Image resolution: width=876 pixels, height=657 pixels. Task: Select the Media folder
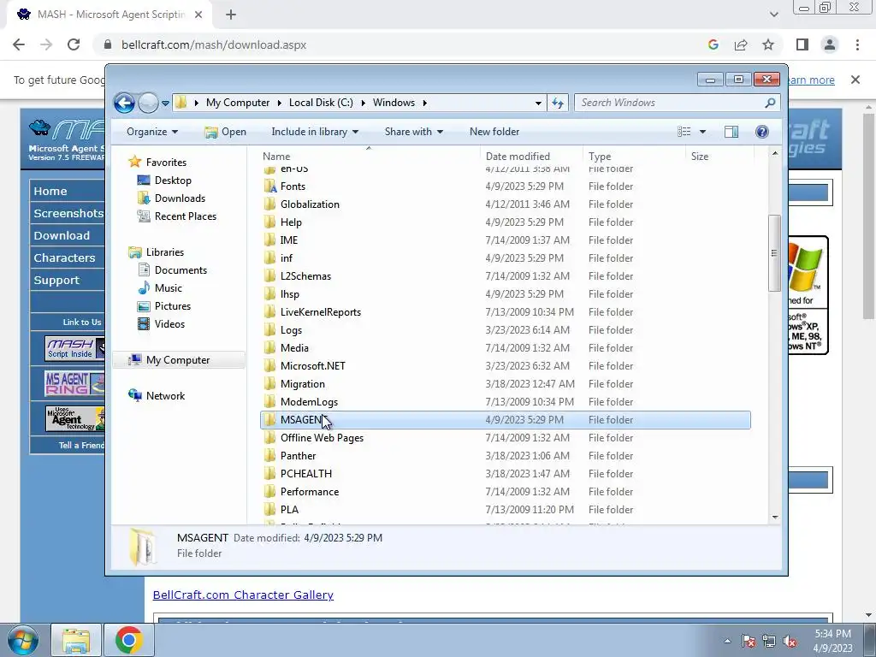click(505, 348)
